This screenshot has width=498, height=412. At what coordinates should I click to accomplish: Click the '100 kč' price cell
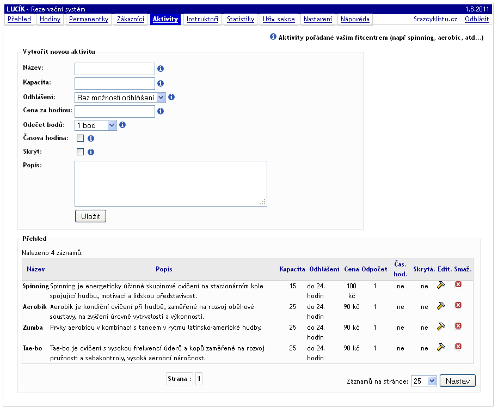[x=352, y=291]
